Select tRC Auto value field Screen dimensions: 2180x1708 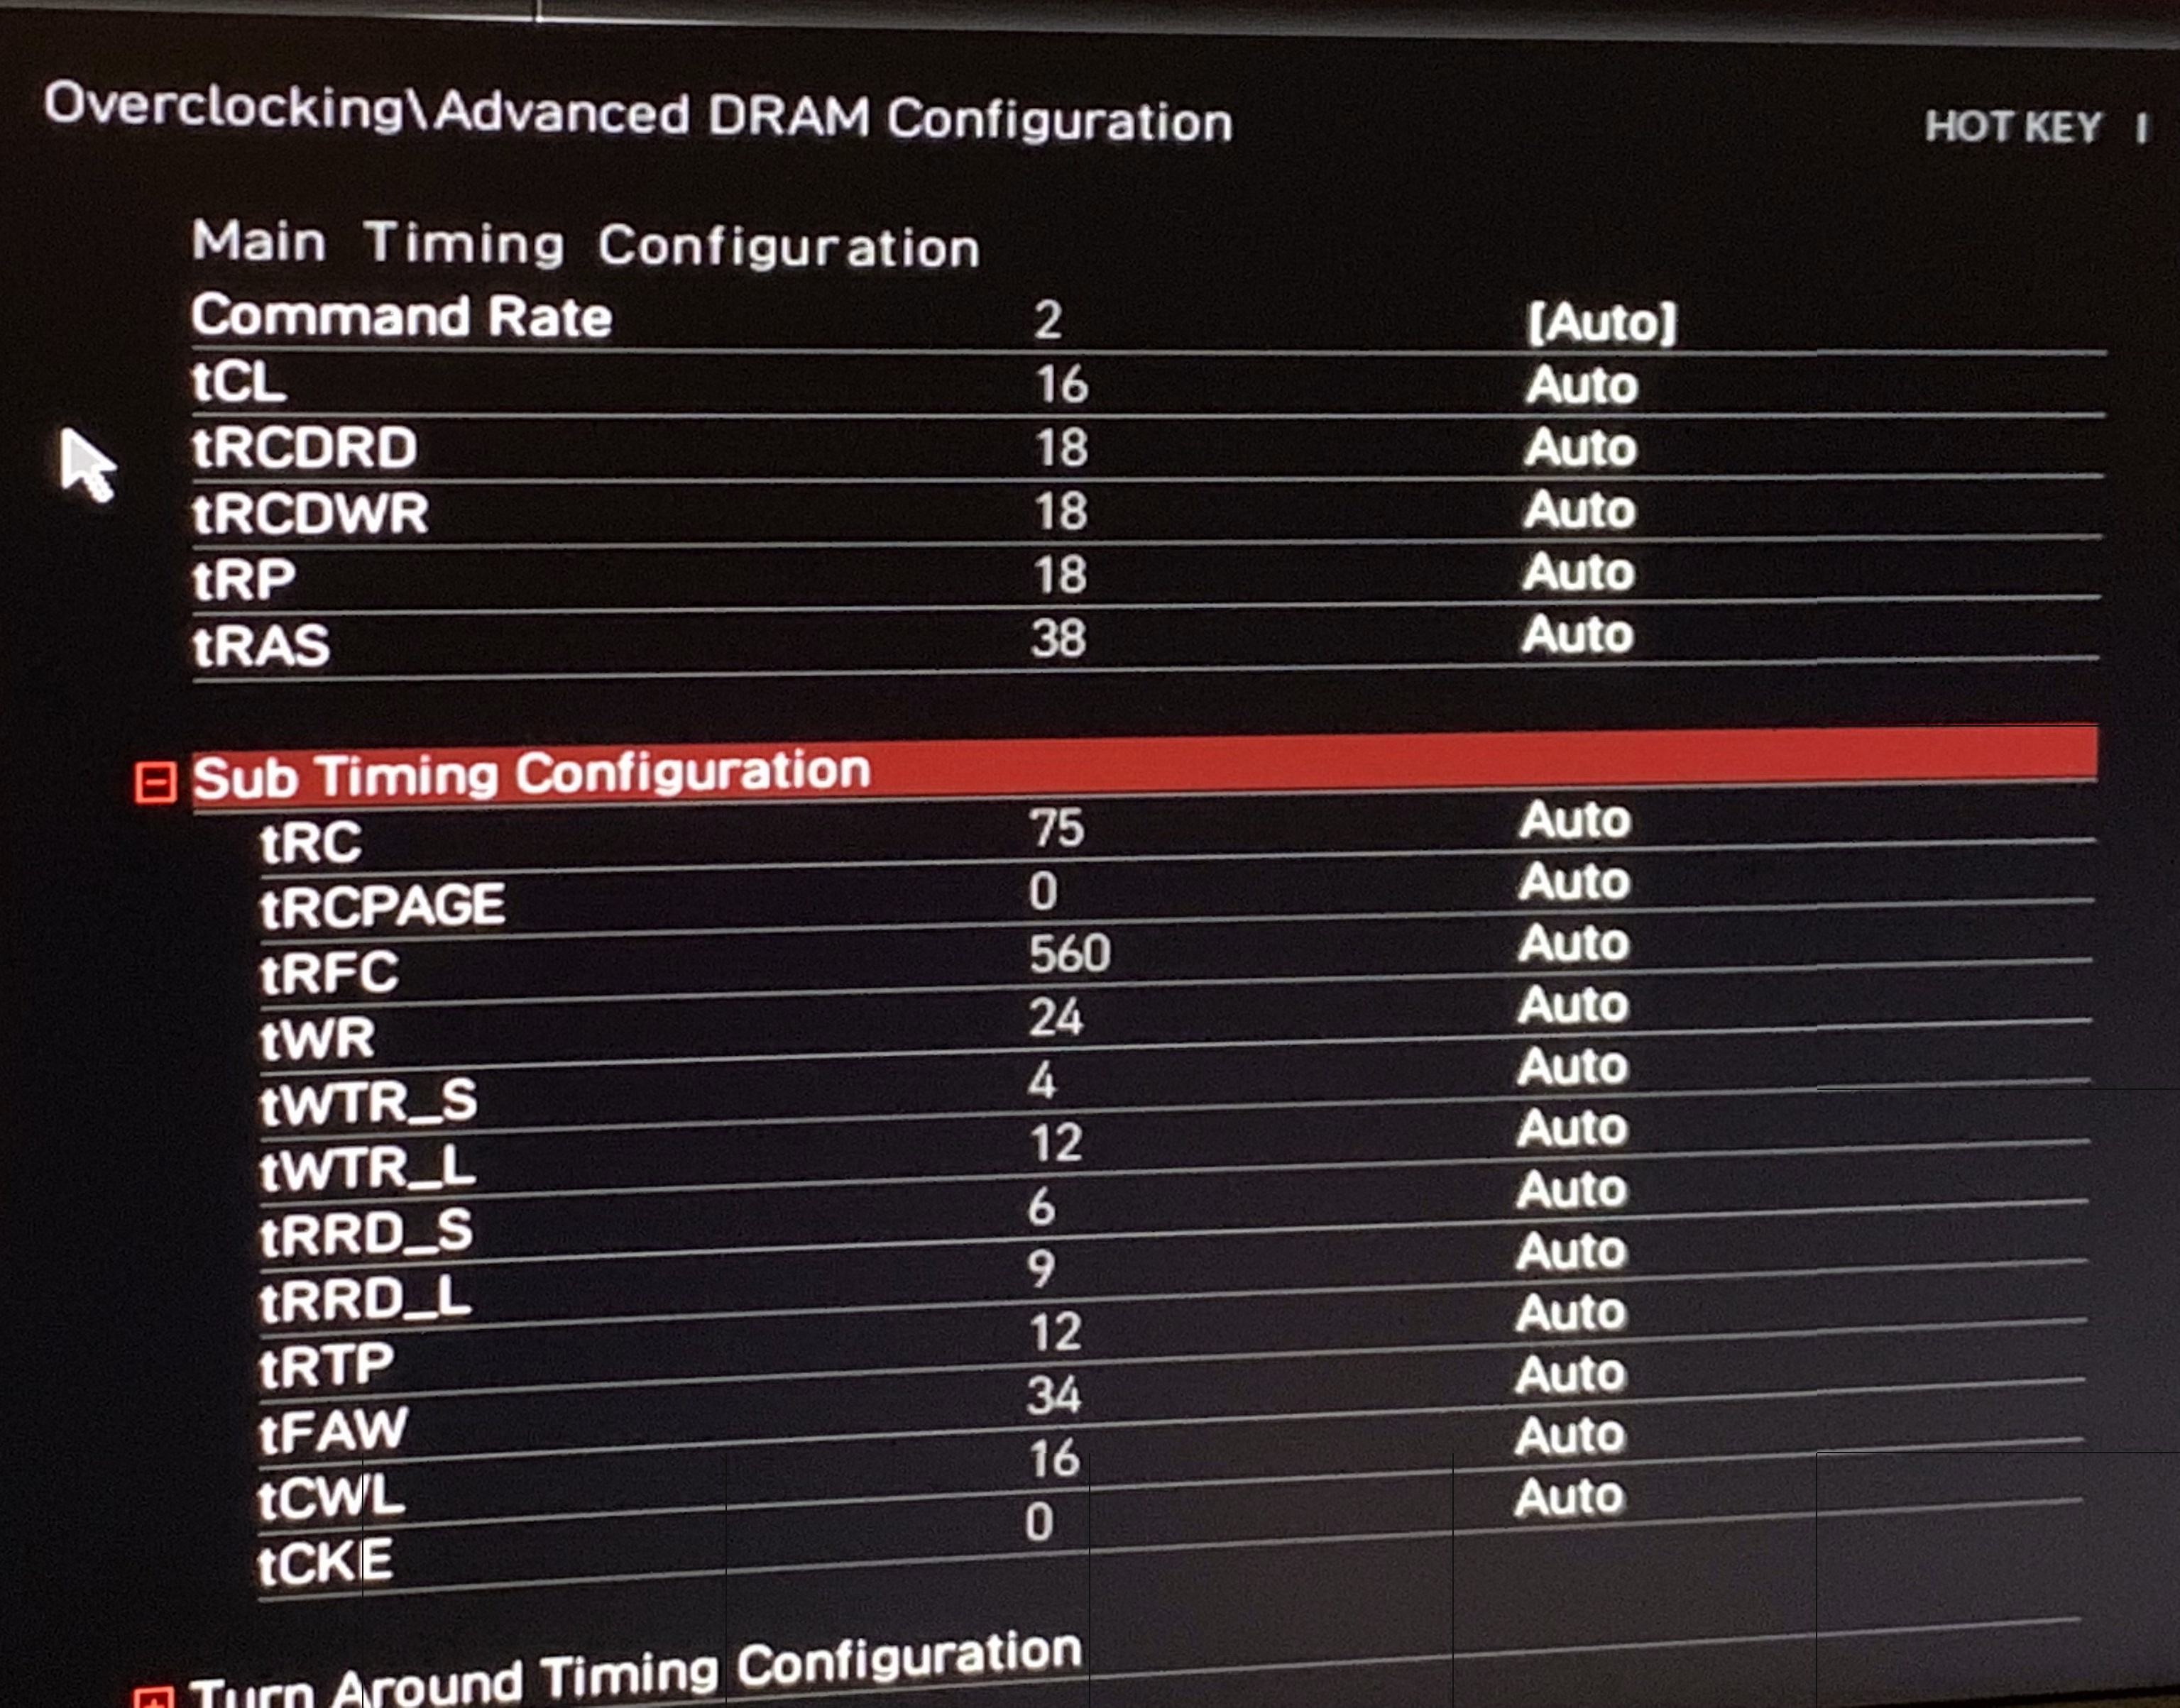click(1574, 820)
